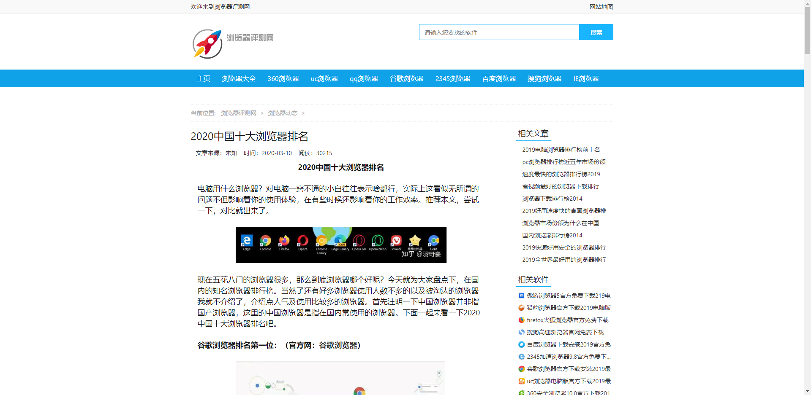
Task: Click the Maxthon browser 5 download icon
Action: (521, 296)
